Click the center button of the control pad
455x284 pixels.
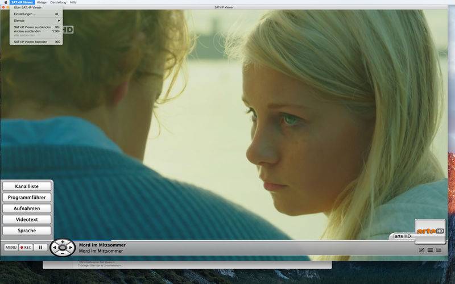(63, 248)
